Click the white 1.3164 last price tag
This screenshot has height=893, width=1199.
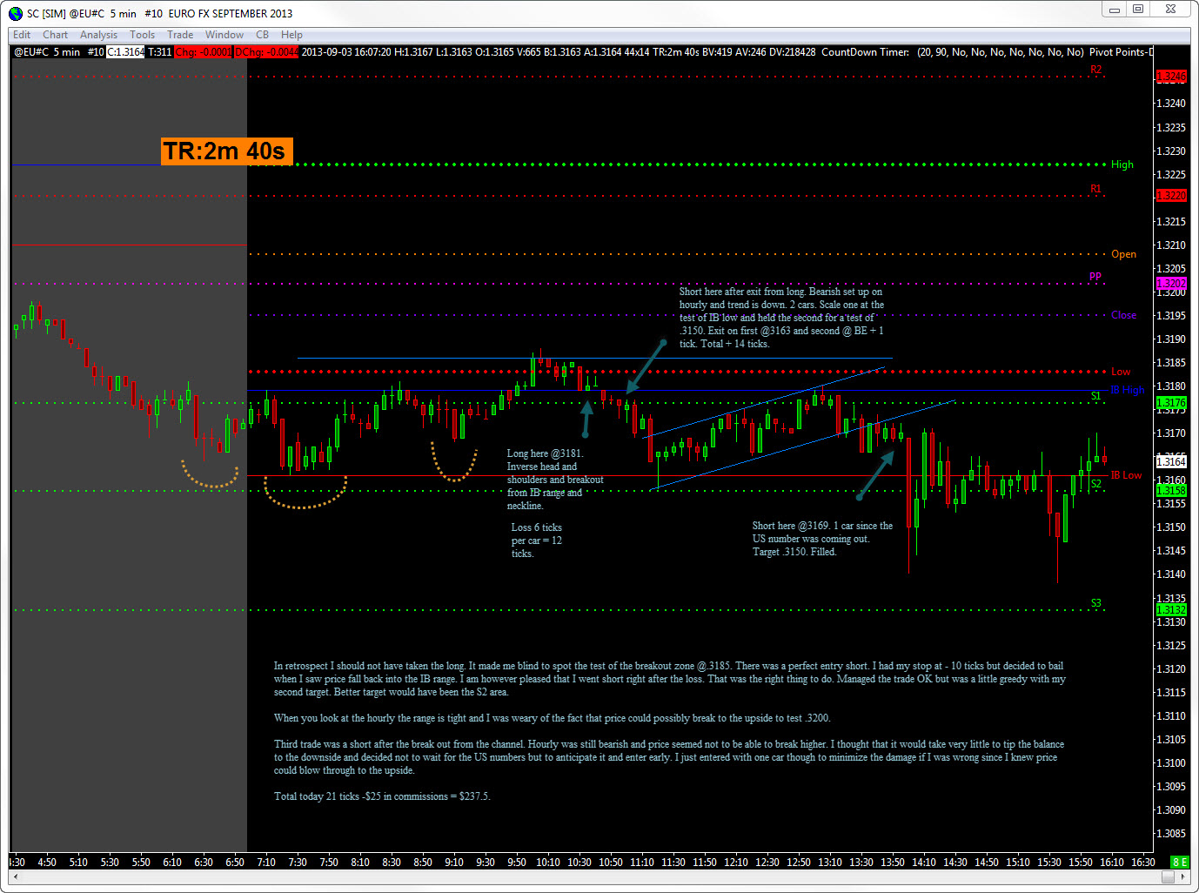tap(1171, 461)
